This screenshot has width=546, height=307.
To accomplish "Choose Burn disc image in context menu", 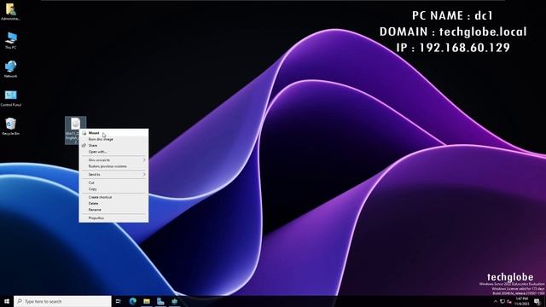I will point(113,139).
